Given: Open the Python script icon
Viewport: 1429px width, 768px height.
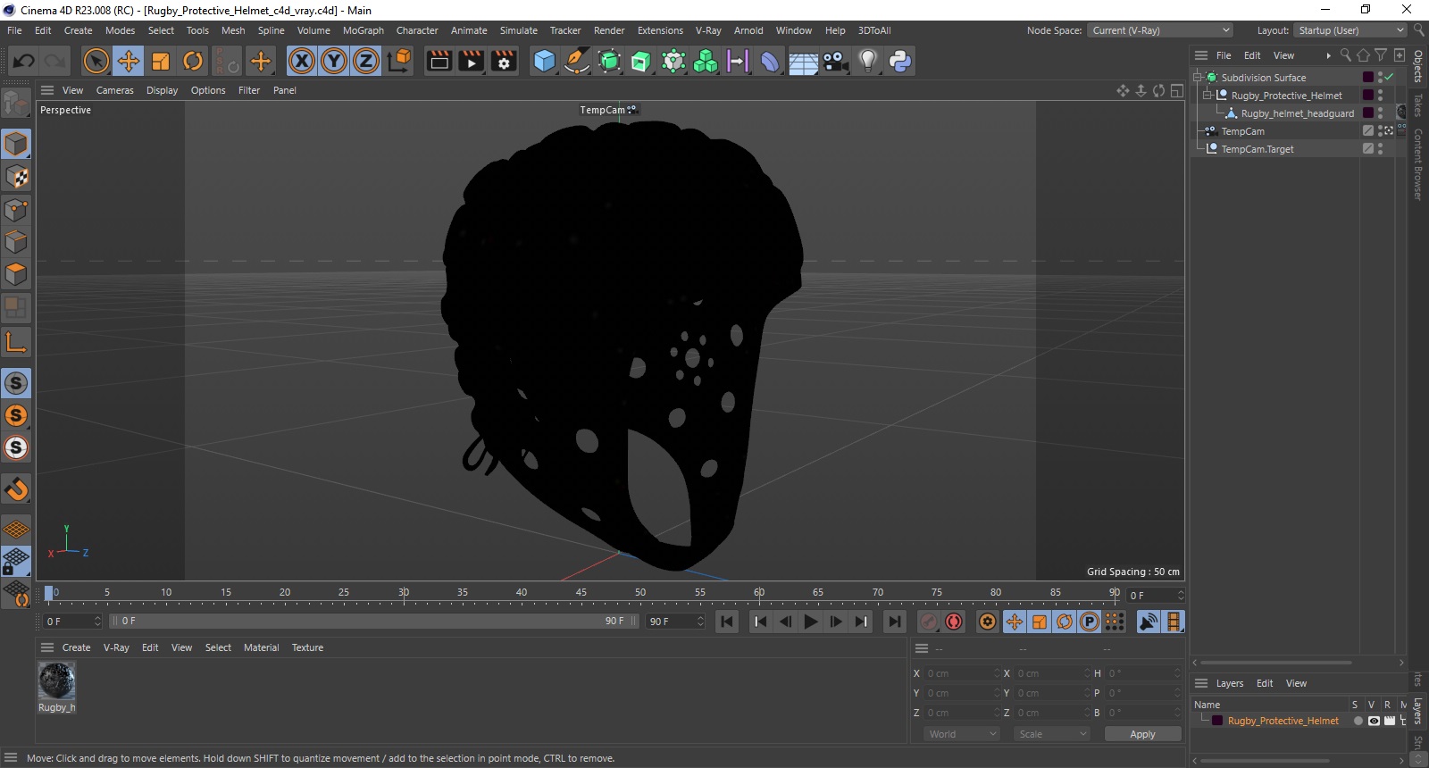Looking at the screenshot, I should pos(900,61).
